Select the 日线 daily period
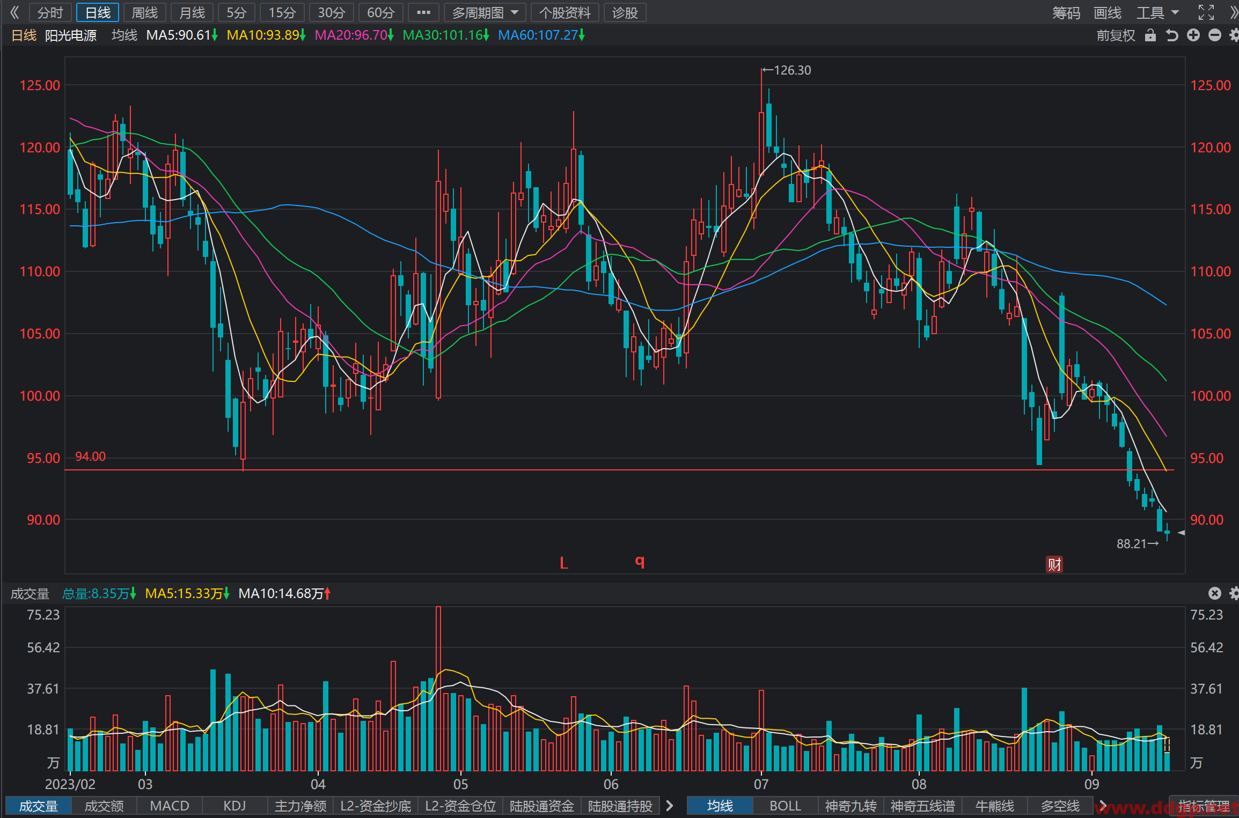The image size is (1239, 818). pyautogui.click(x=98, y=12)
